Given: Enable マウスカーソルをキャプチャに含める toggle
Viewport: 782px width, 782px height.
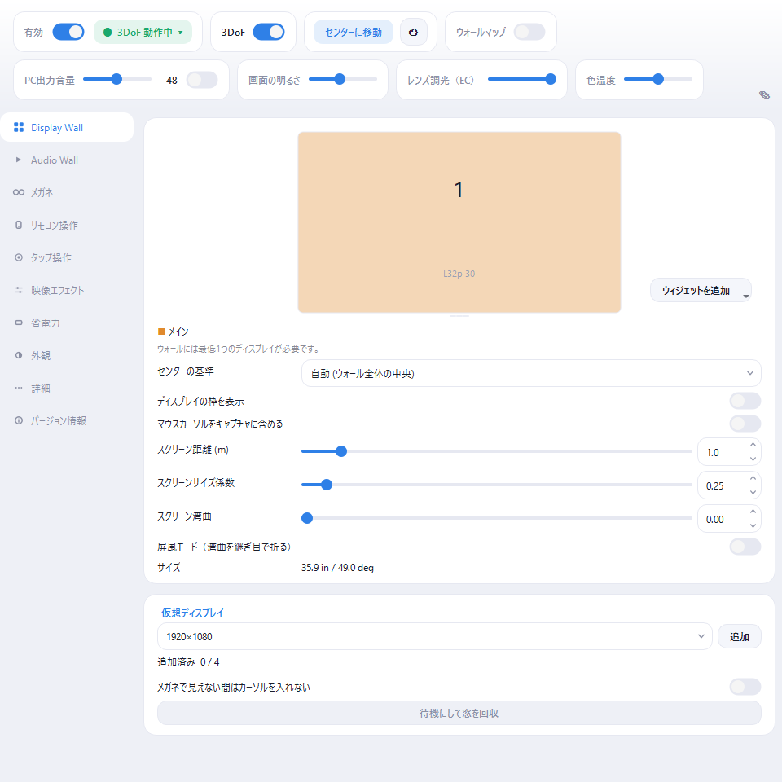Looking at the screenshot, I should pyautogui.click(x=745, y=424).
